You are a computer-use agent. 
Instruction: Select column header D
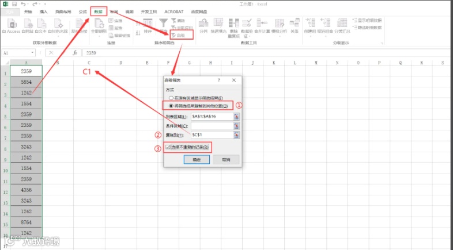(x=121, y=63)
